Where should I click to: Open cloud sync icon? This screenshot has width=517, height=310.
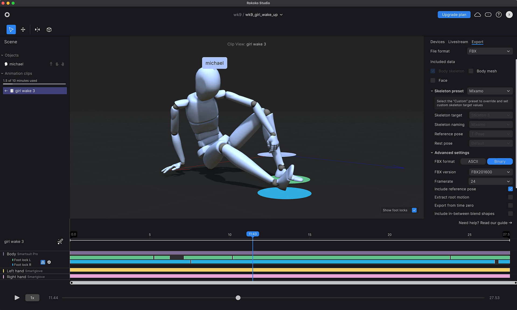point(477,15)
